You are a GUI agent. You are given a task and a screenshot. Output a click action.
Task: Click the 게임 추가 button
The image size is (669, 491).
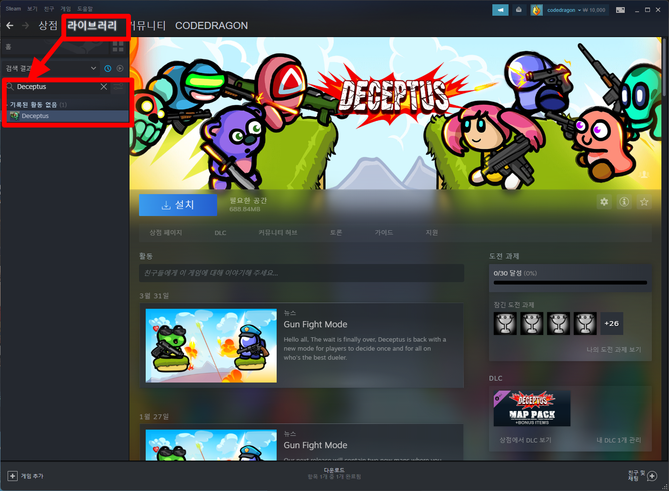pyautogui.click(x=26, y=476)
